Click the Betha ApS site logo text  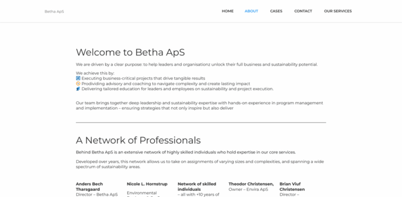click(x=54, y=12)
